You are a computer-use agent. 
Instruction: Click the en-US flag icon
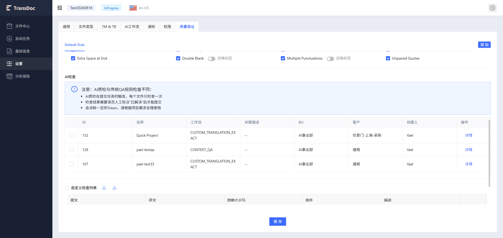(133, 8)
